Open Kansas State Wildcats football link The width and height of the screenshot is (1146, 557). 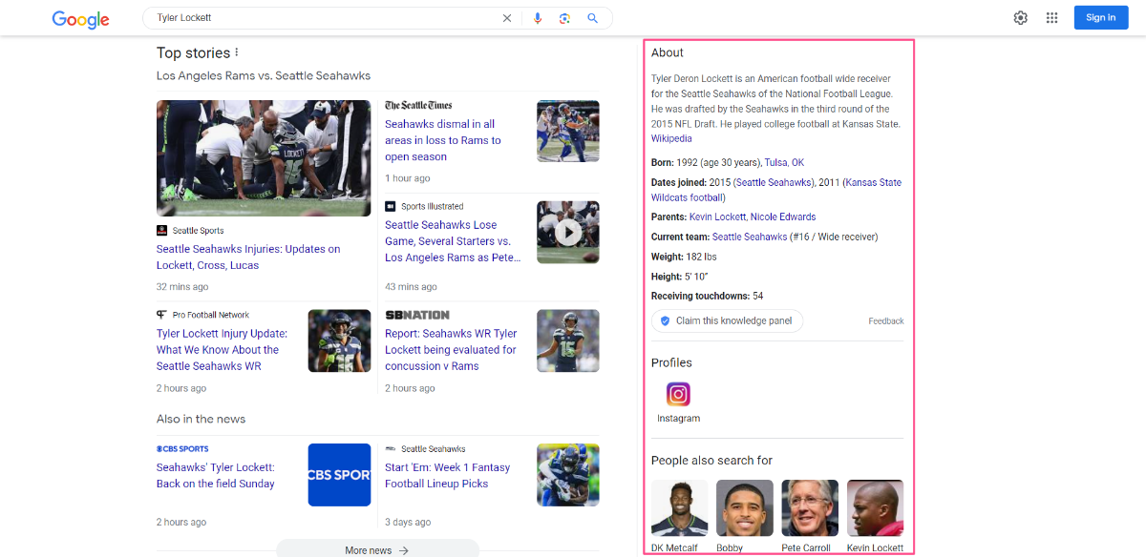(778, 190)
